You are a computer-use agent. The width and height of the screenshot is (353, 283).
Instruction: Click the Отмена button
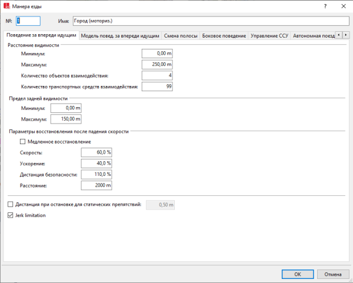click(x=332, y=274)
